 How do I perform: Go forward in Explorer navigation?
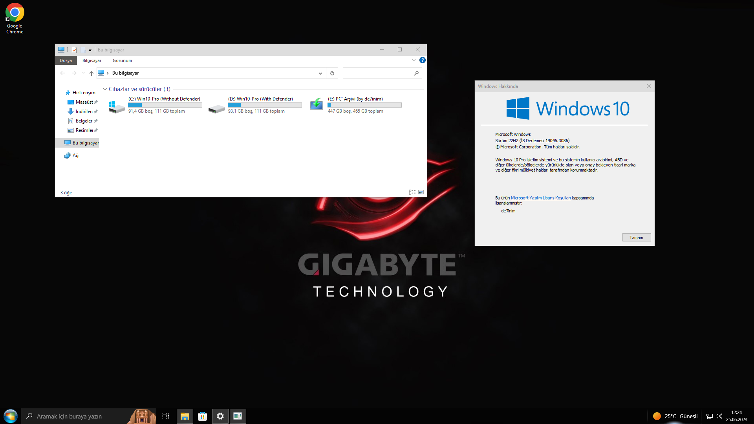click(x=74, y=73)
